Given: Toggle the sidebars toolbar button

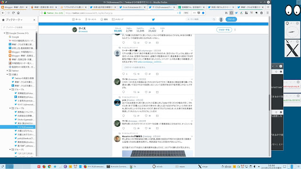Looking at the screenshot, I should click(231, 13).
